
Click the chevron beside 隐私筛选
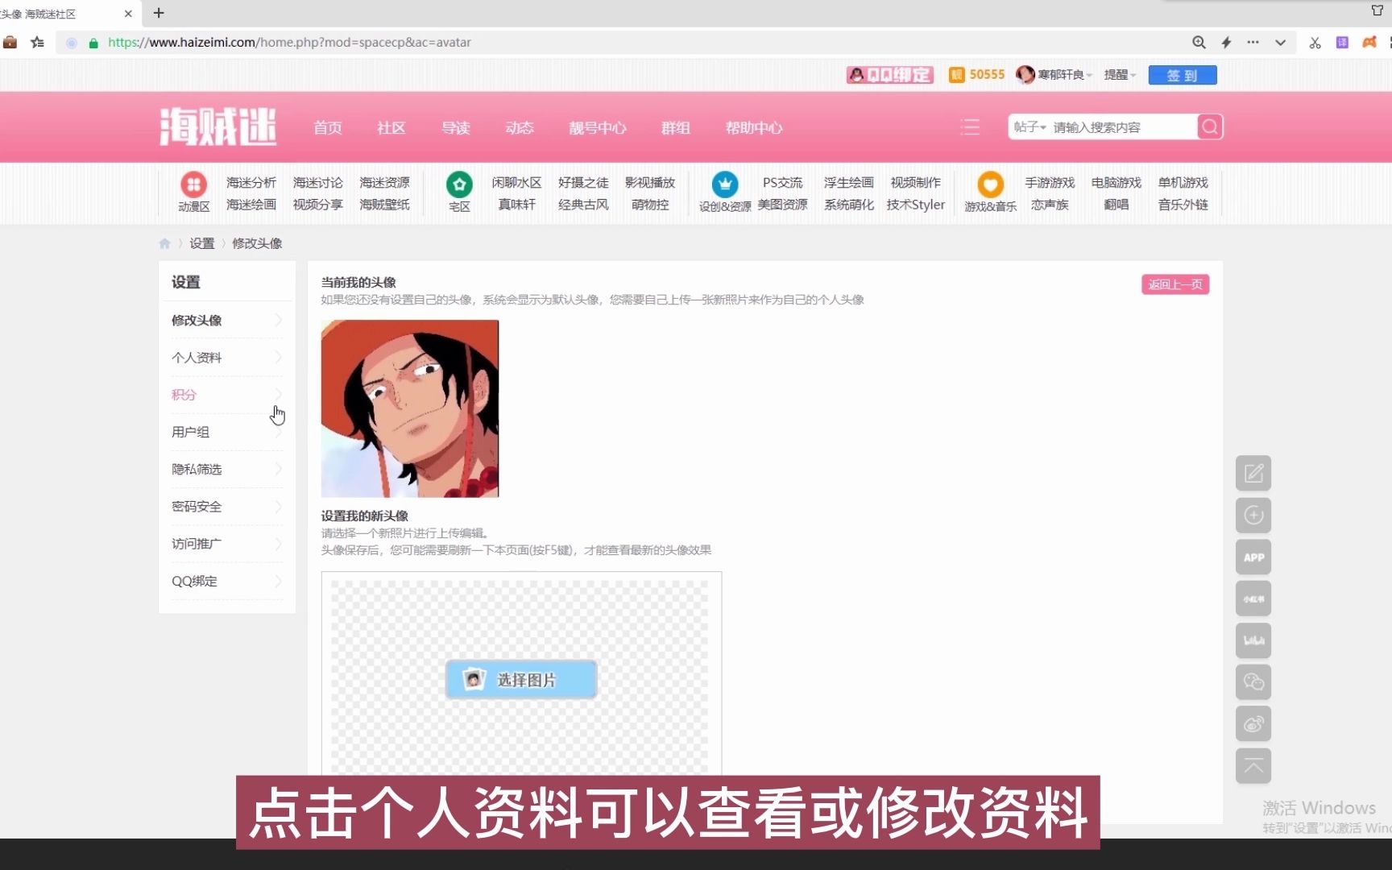coord(279,468)
